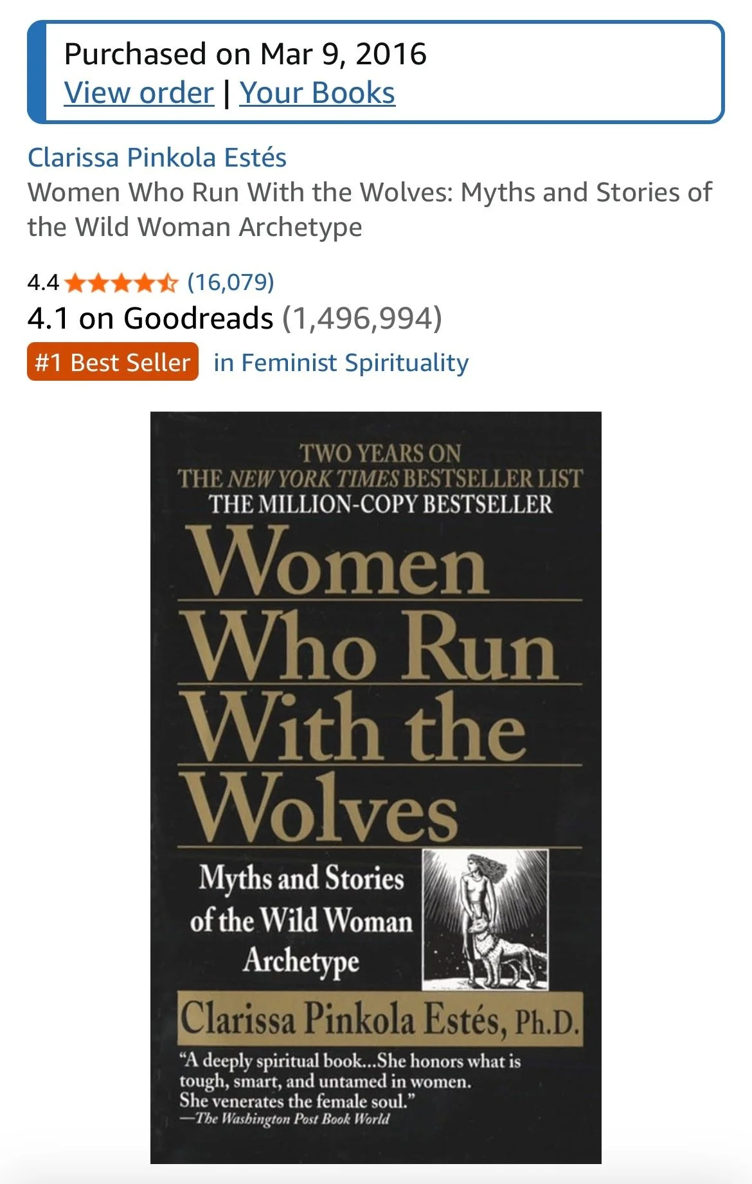752x1184 pixels.
Task: Open the Feminist Spirituality category link
Action: [341, 363]
